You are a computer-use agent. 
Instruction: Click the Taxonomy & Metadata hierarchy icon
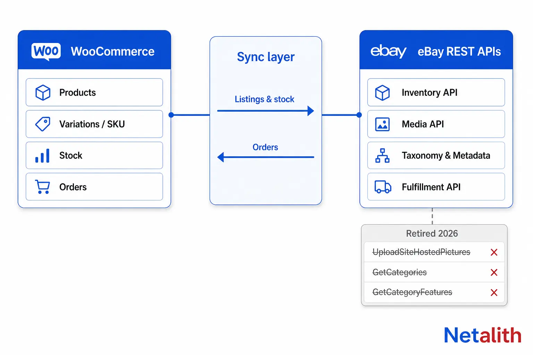pos(382,156)
